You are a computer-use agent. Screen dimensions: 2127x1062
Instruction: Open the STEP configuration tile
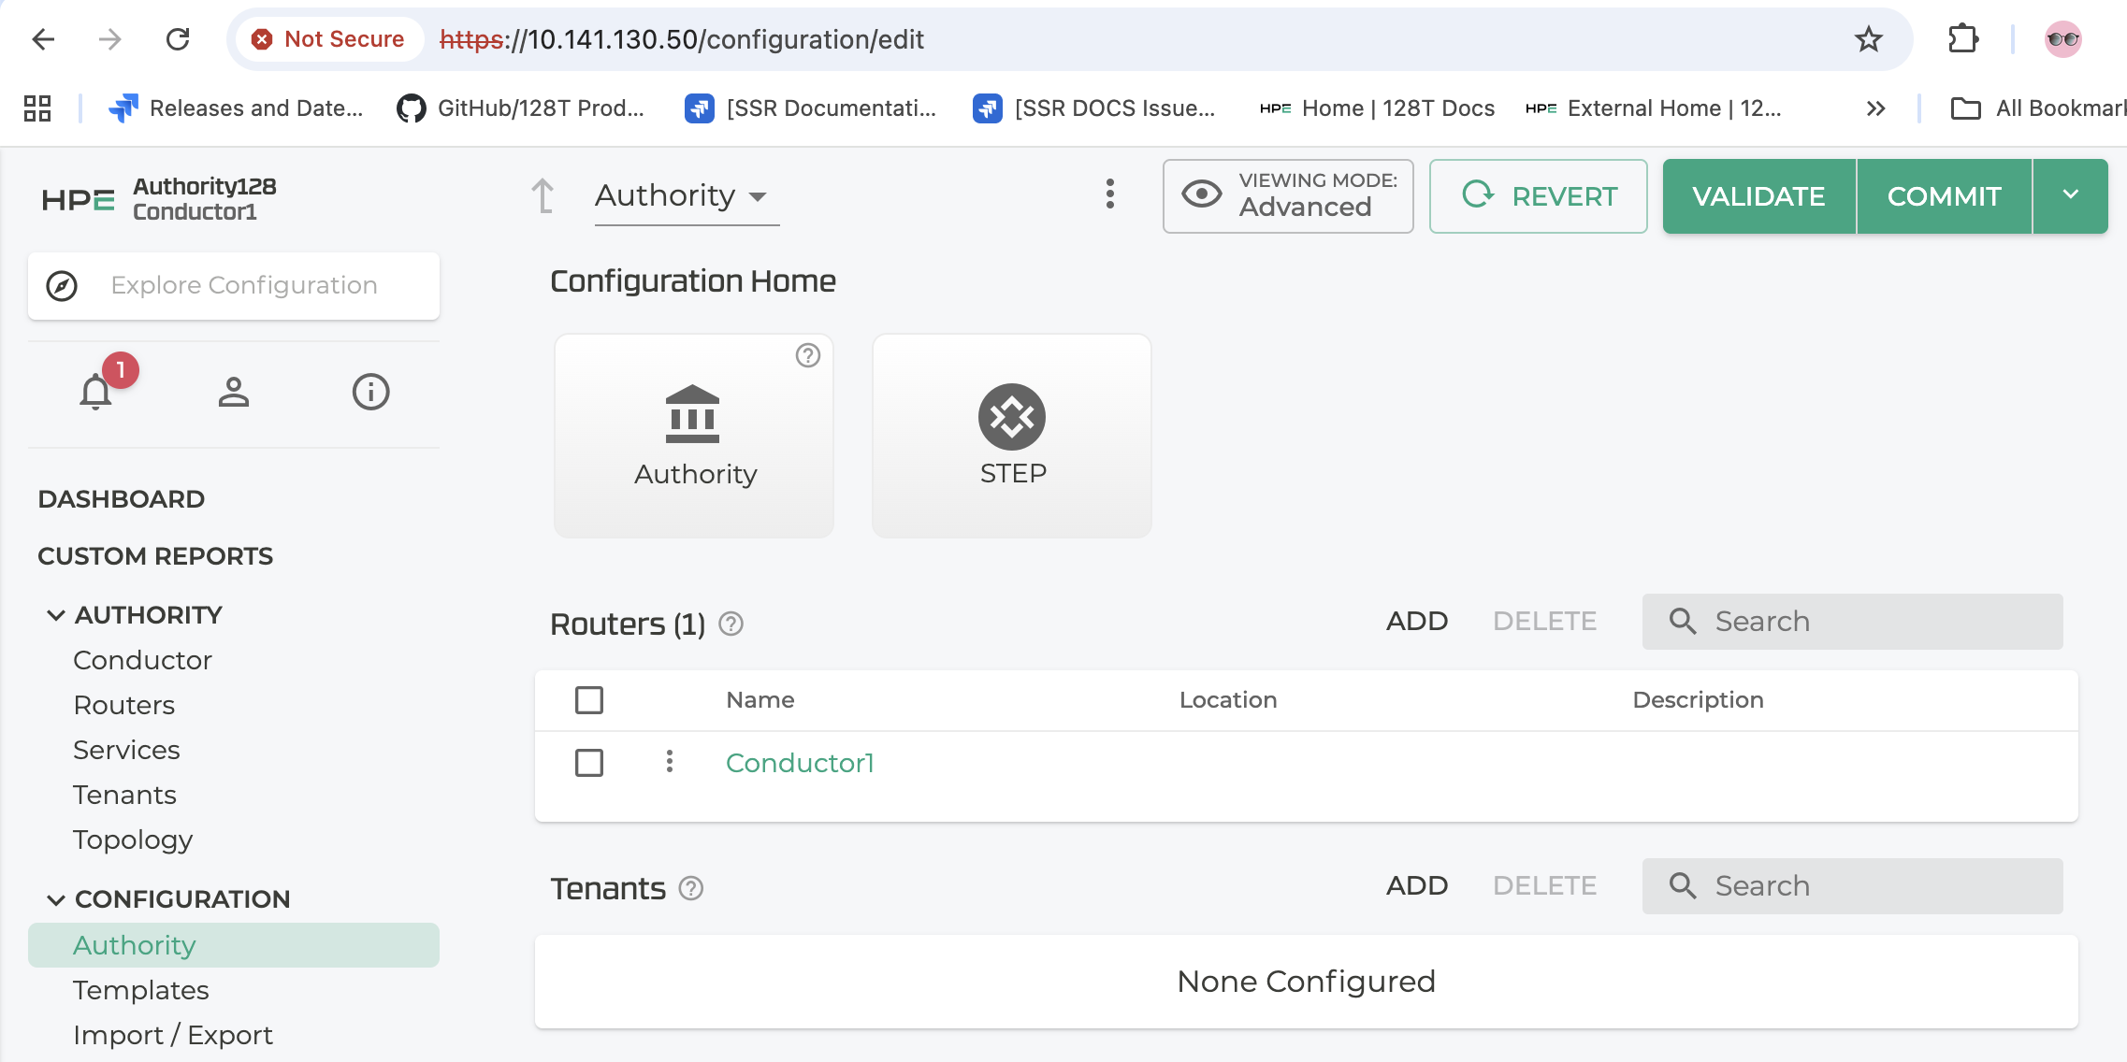[1012, 436]
